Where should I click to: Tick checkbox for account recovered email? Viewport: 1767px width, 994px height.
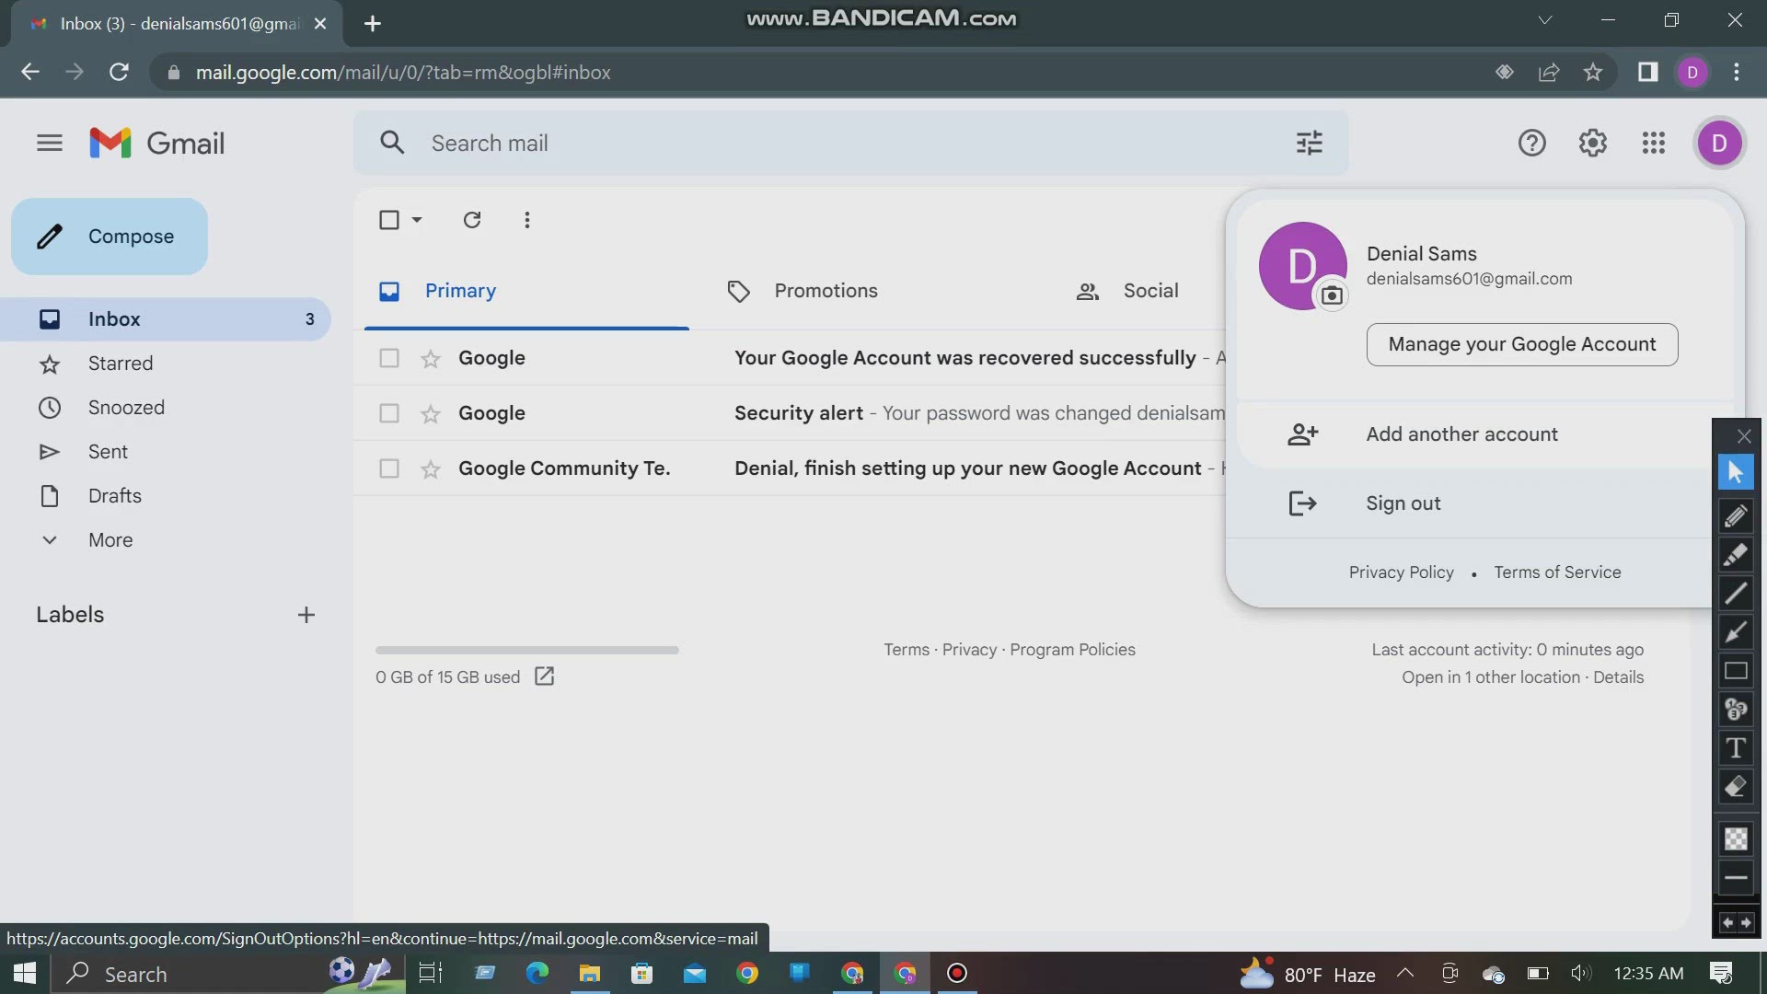(x=389, y=358)
